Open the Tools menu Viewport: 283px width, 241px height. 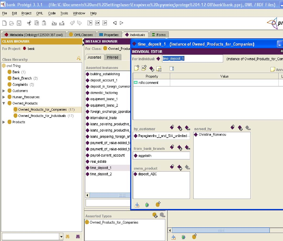pyautogui.click(x=64, y=13)
